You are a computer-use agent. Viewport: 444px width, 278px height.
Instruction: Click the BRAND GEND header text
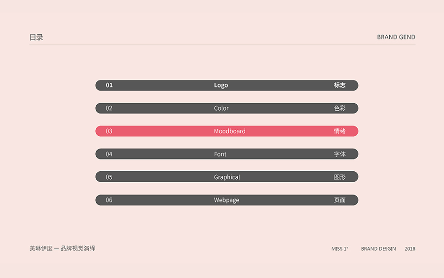click(x=396, y=37)
